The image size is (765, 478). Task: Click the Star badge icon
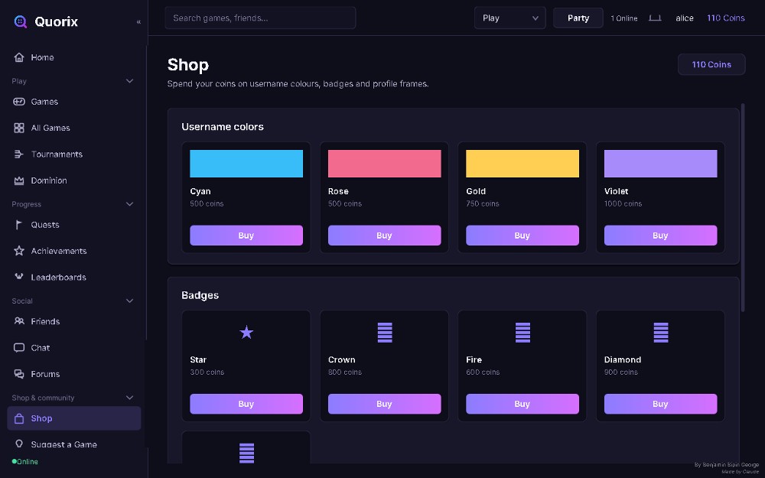tap(246, 332)
